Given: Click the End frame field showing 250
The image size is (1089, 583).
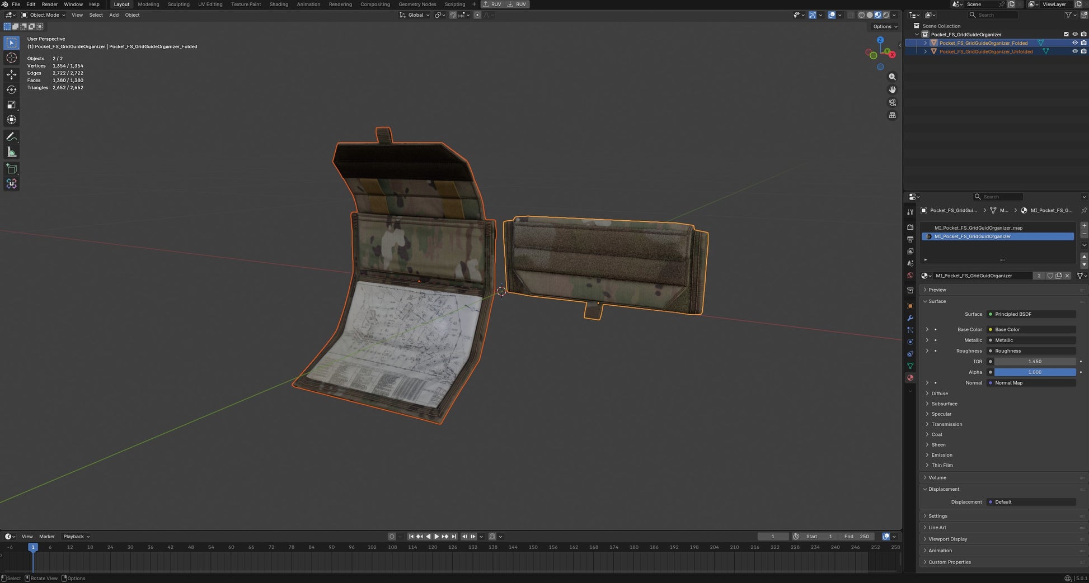Looking at the screenshot, I should point(856,537).
